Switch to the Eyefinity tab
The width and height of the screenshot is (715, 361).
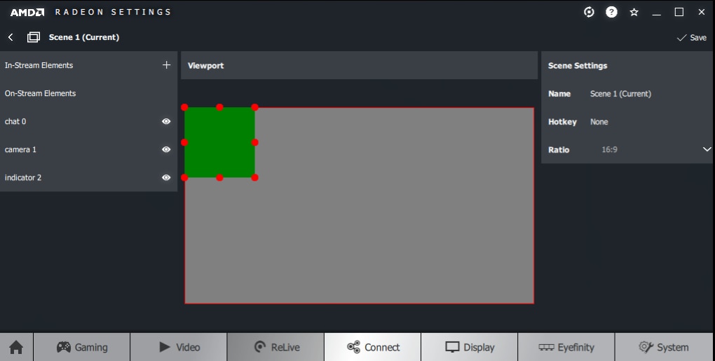point(567,347)
